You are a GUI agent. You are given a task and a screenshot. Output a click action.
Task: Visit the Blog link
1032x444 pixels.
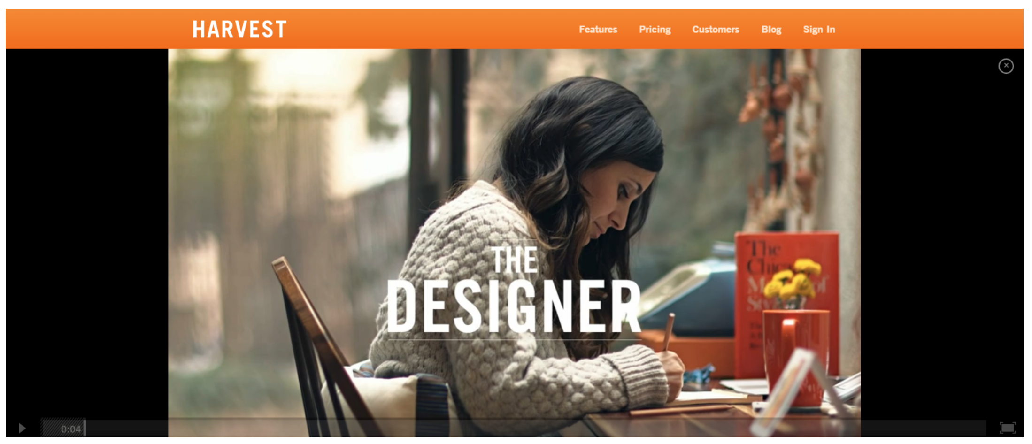(x=771, y=29)
